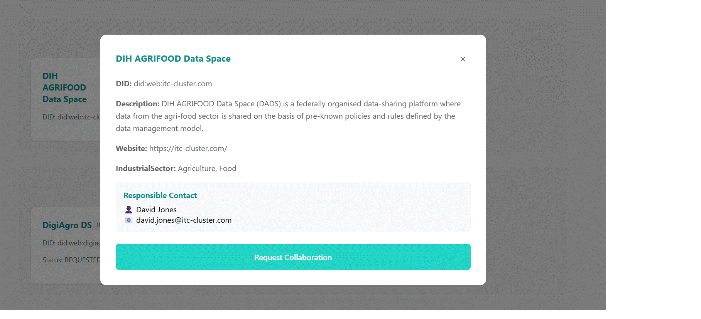Click the email icon beside the contact address
This screenshot has height=319, width=701.
pos(129,220)
